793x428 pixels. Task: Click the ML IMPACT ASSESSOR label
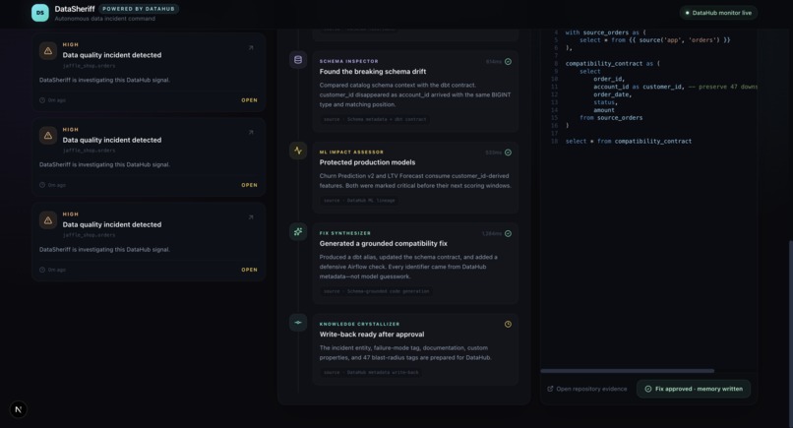point(351,153)
